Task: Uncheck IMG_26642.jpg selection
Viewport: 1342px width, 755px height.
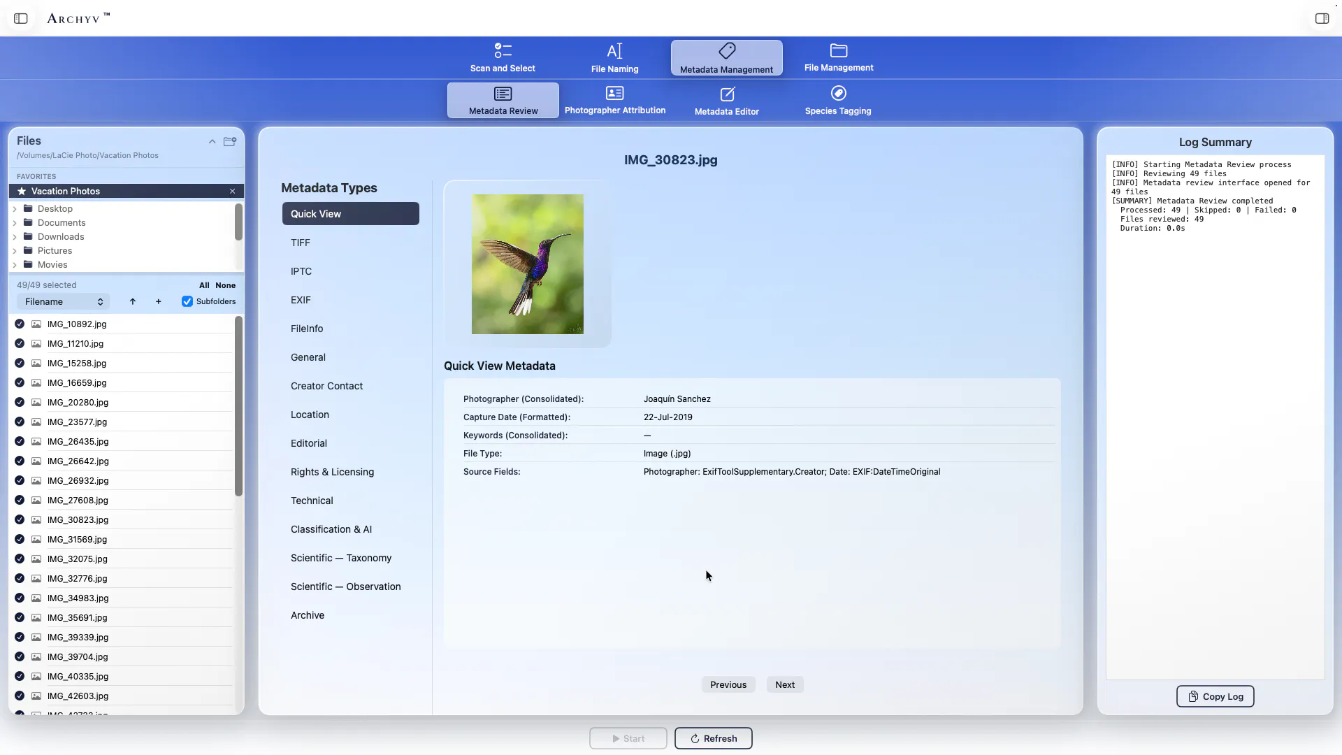Action: (x=20, y=461)
